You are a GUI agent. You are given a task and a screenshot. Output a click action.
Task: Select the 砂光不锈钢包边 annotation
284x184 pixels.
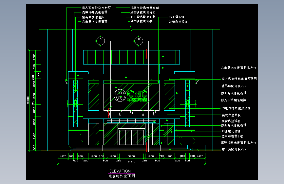(x=93, y=18)
